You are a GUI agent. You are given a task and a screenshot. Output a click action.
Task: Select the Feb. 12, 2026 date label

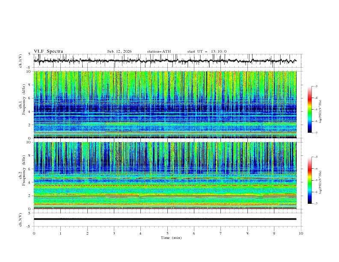pyautogui.click(x=119, y=51)
